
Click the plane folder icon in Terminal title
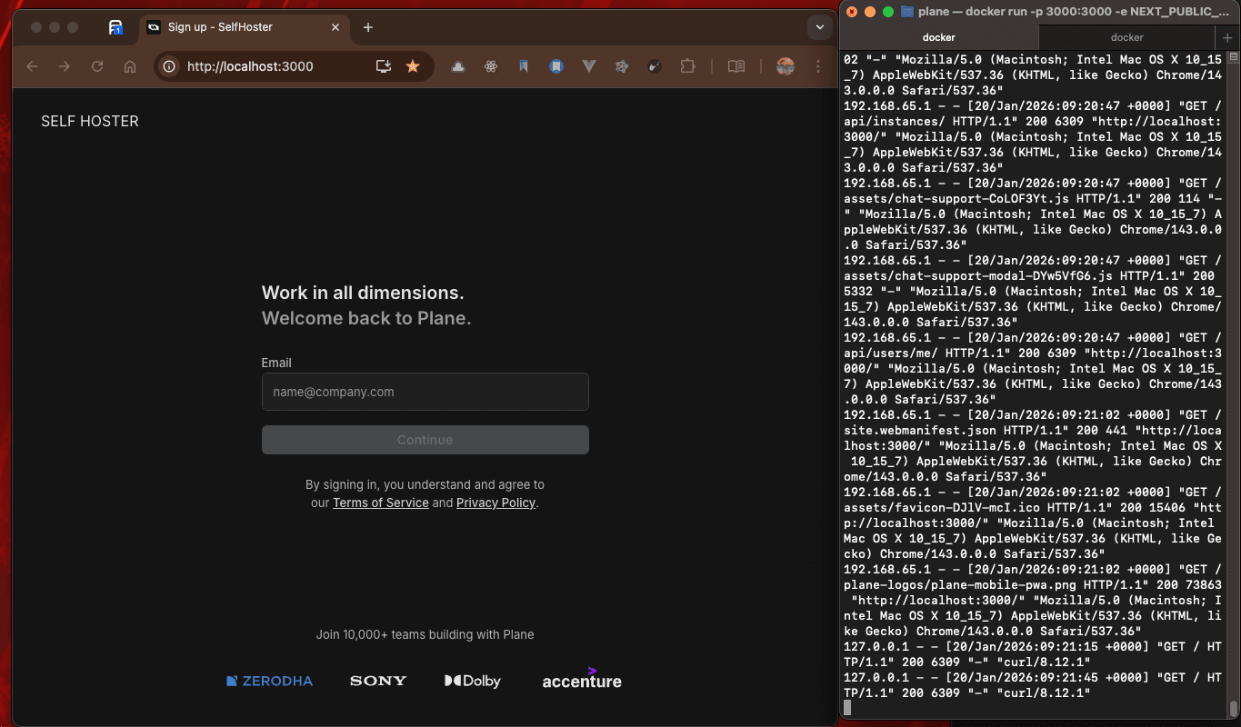[x=907, y=12]
